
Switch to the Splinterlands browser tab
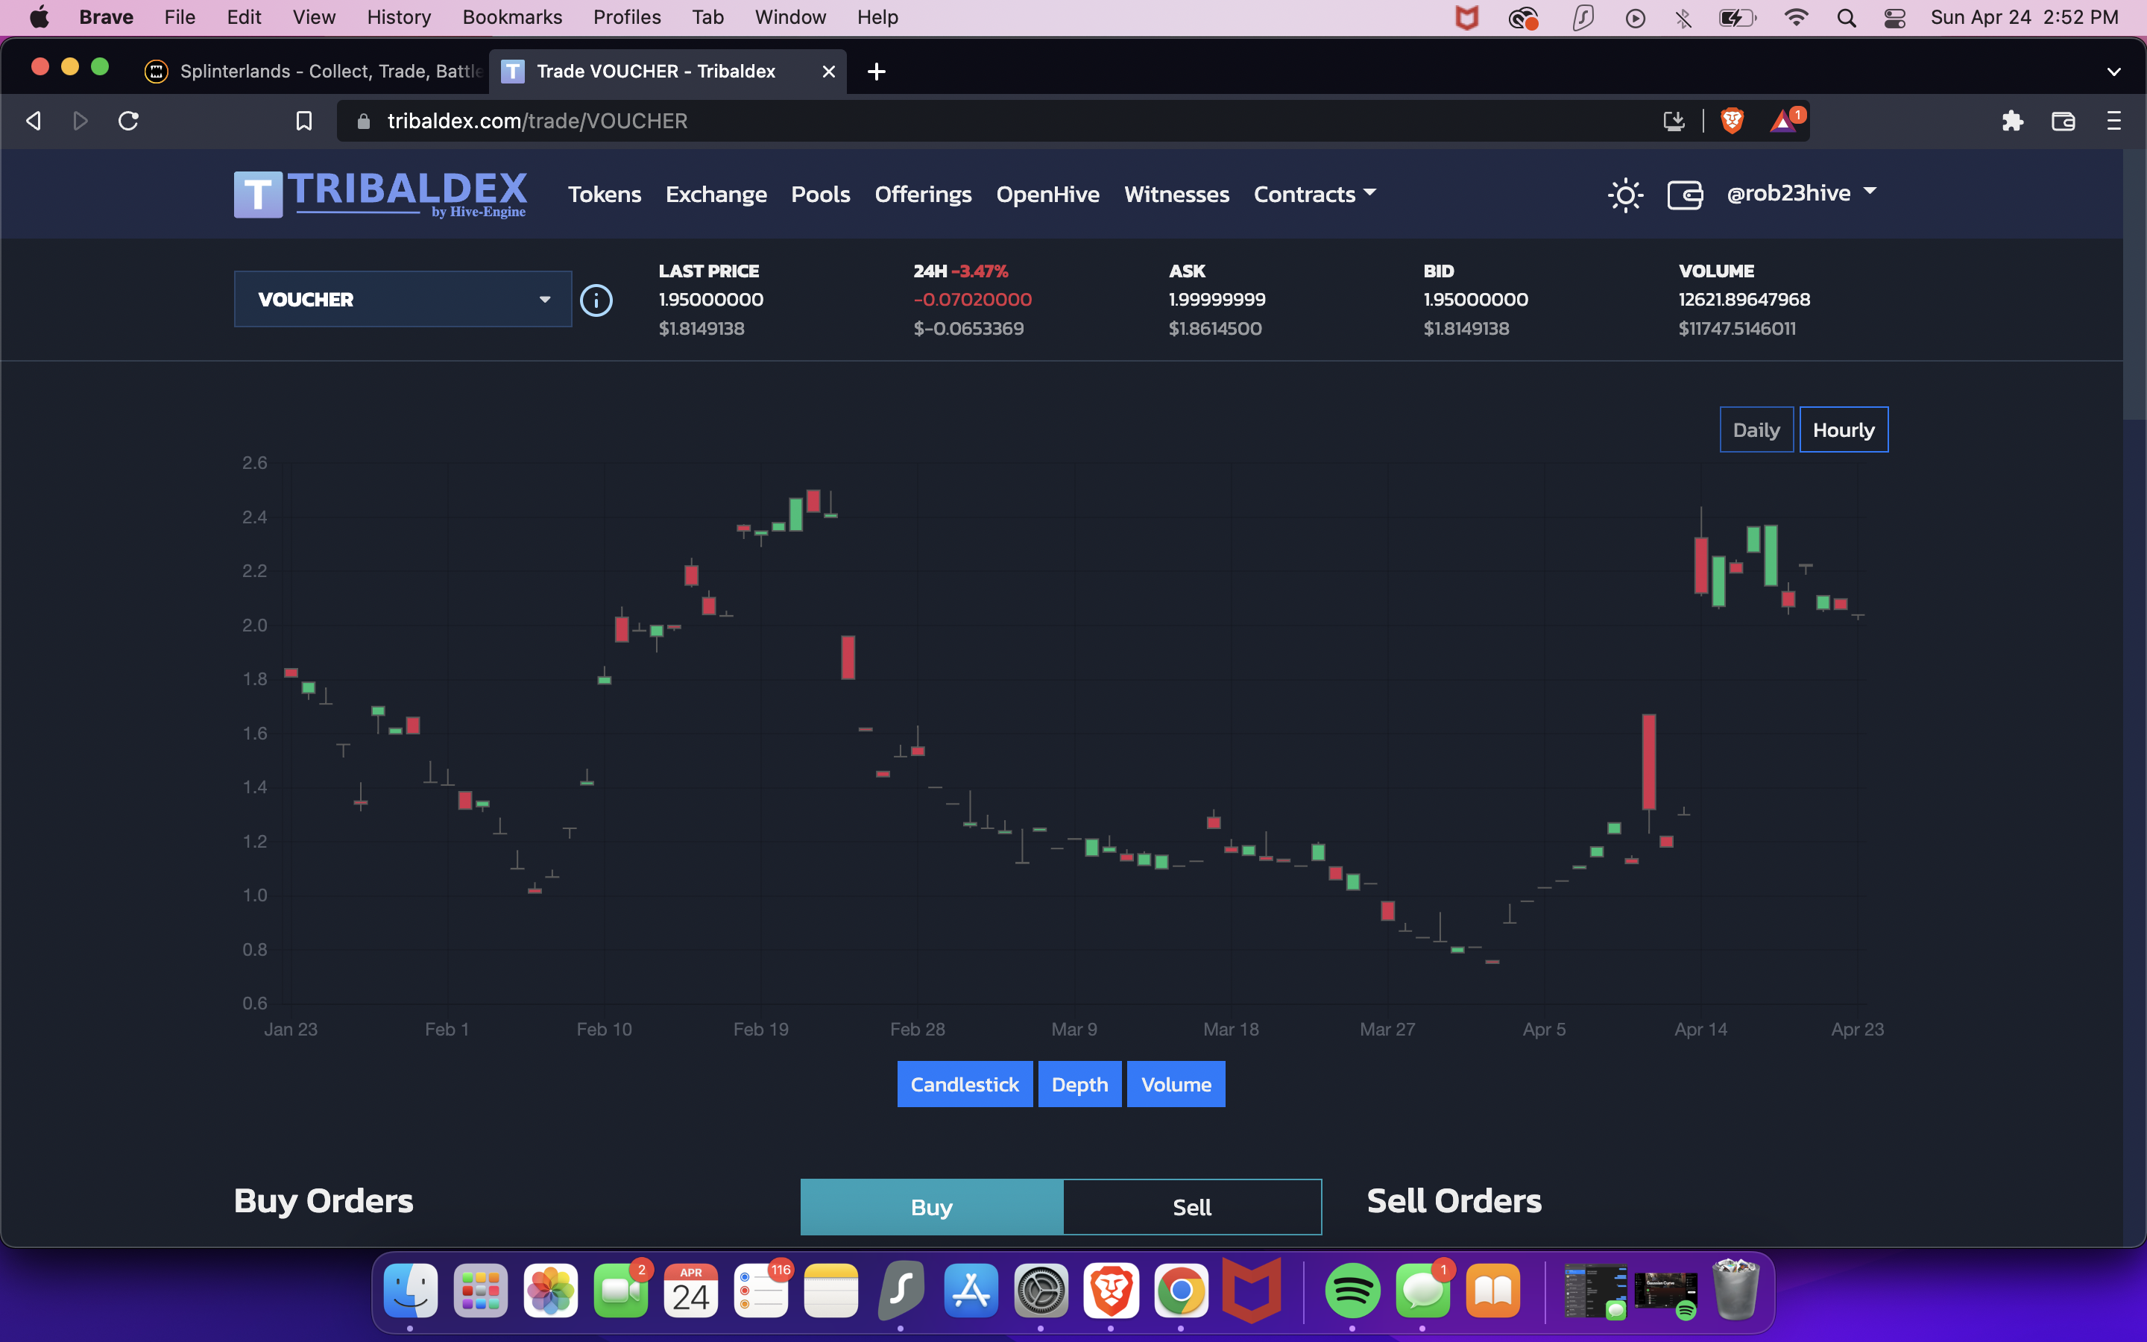[312, 71]
